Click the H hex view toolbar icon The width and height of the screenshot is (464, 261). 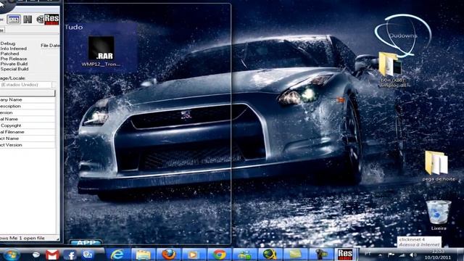pos(28,20)
